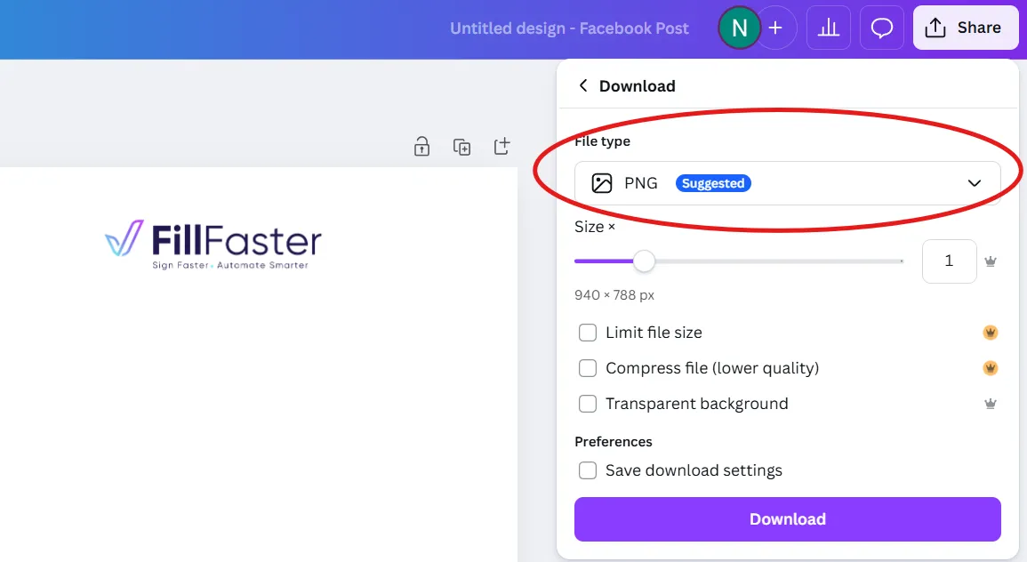
Task: Click the purple Download button
Action: point(788,518)
